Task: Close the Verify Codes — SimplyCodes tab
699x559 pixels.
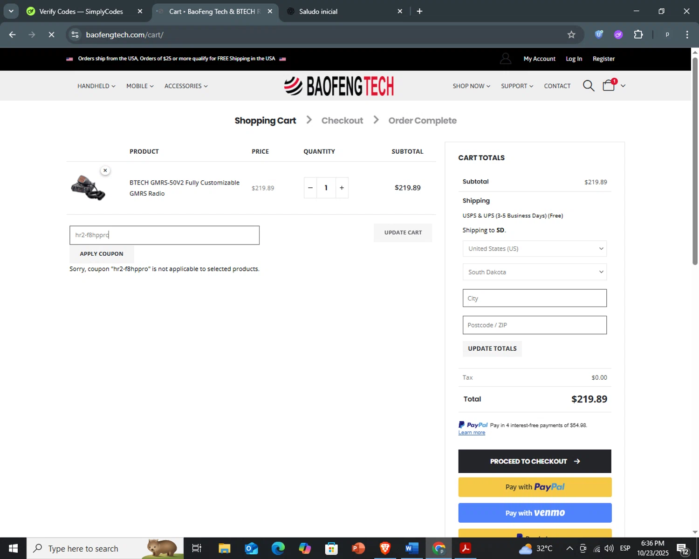Action: coord(140,11)
